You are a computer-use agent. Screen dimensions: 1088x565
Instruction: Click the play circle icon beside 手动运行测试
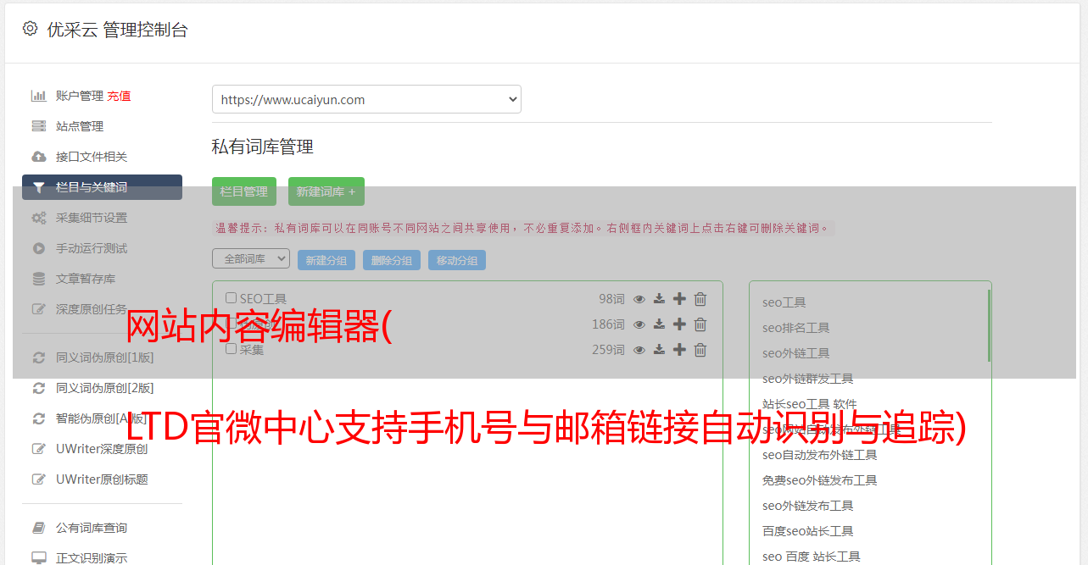click(x=39, y=248)
